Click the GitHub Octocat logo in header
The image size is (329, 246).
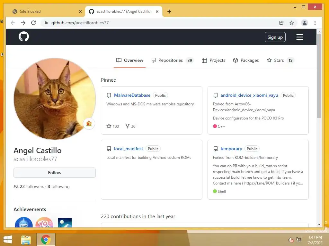(23, 37)
